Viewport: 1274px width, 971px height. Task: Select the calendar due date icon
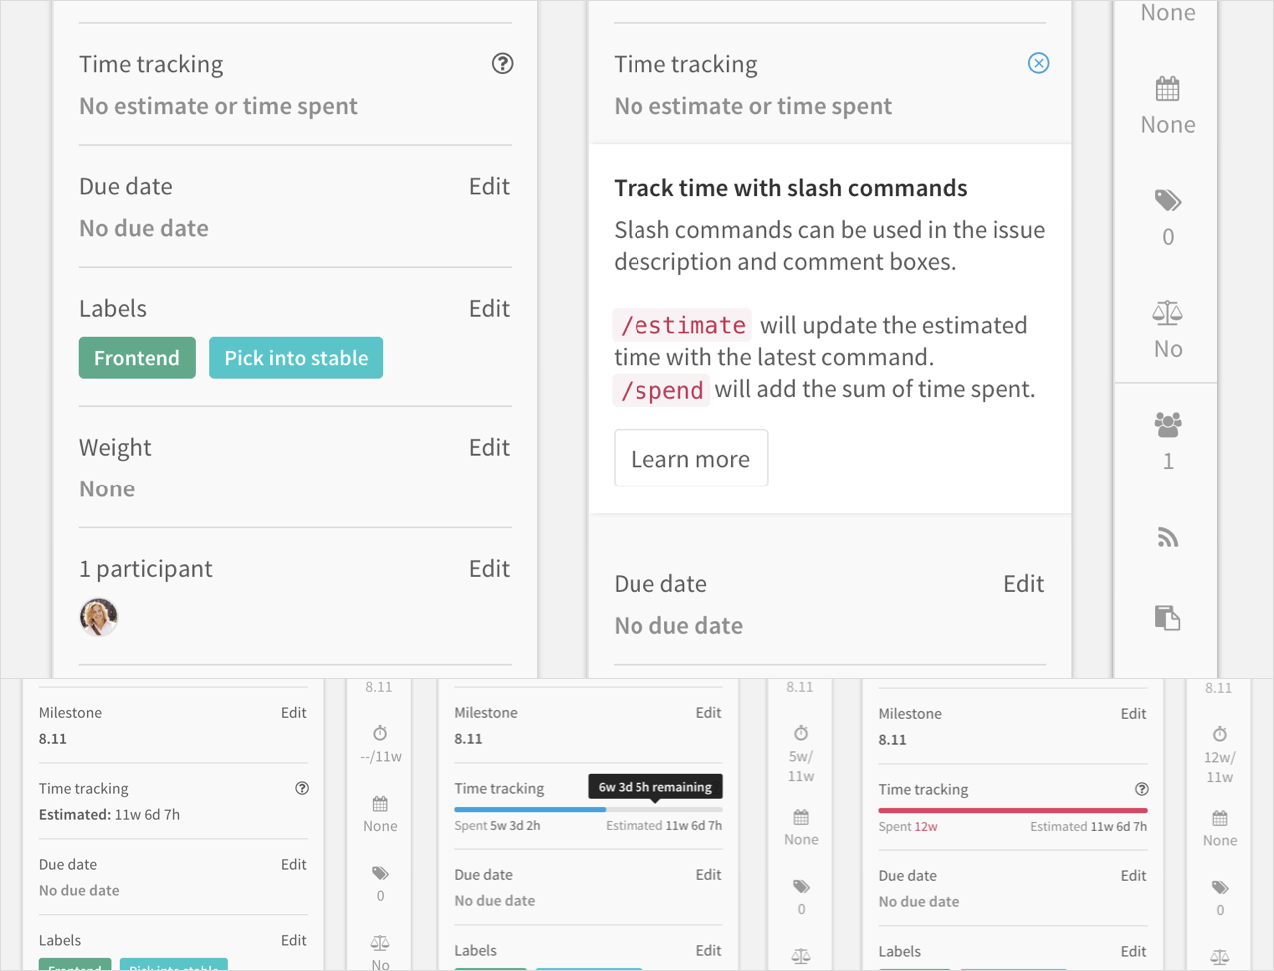(1166, 91)
